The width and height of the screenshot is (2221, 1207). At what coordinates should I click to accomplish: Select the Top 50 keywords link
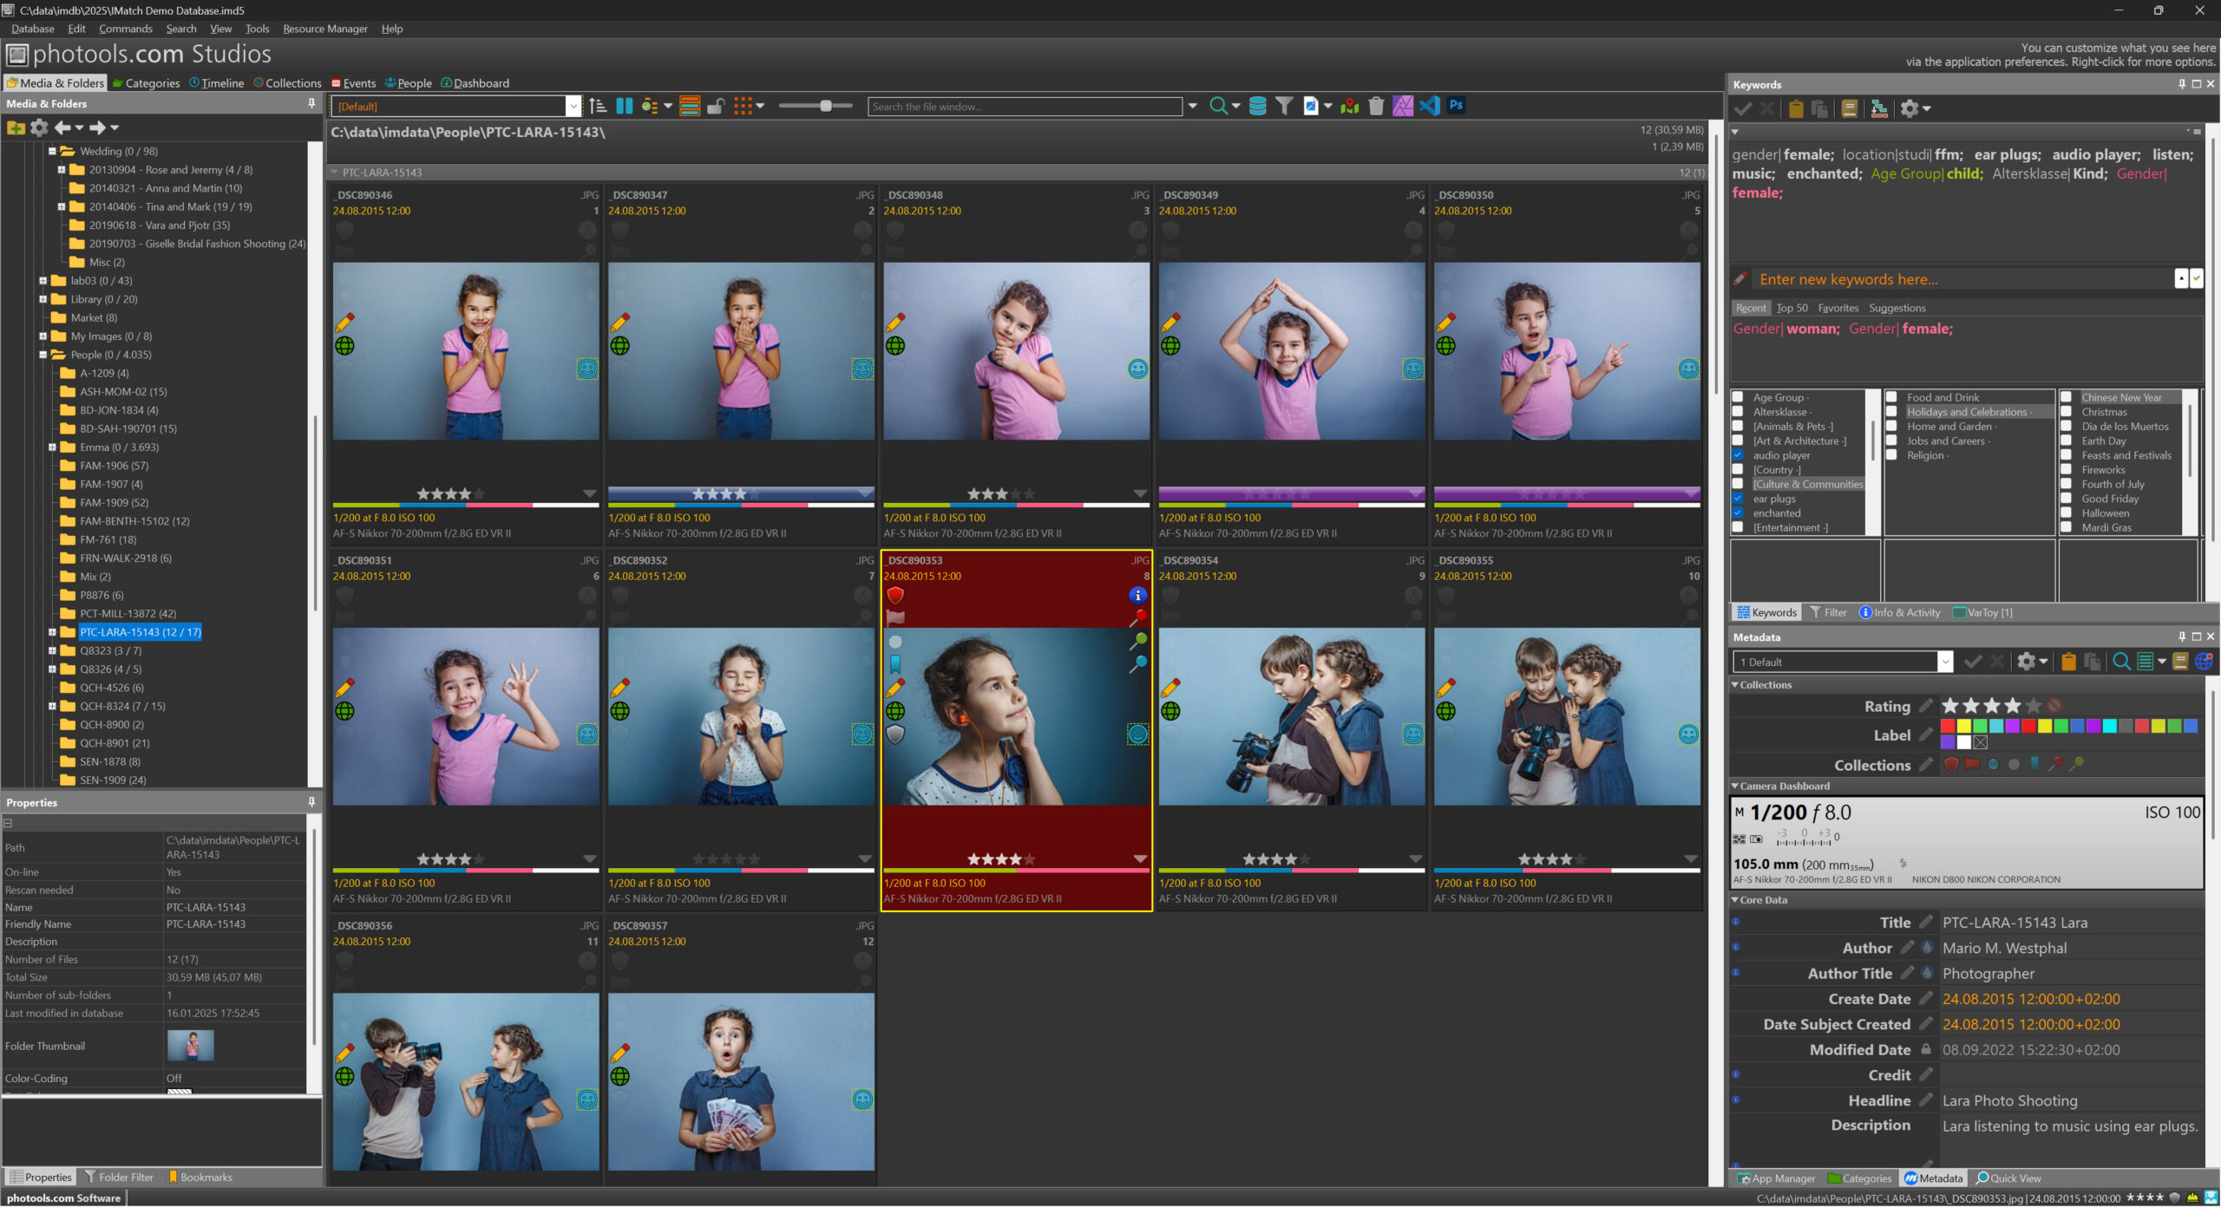coord(1792,308)
